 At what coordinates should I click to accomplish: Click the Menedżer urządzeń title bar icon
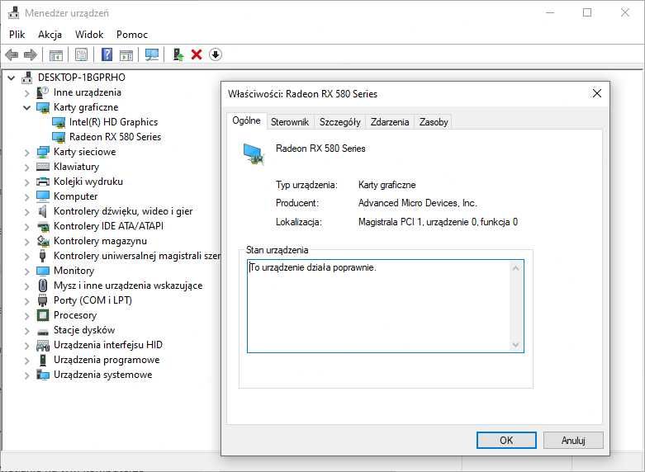[13, 13]
